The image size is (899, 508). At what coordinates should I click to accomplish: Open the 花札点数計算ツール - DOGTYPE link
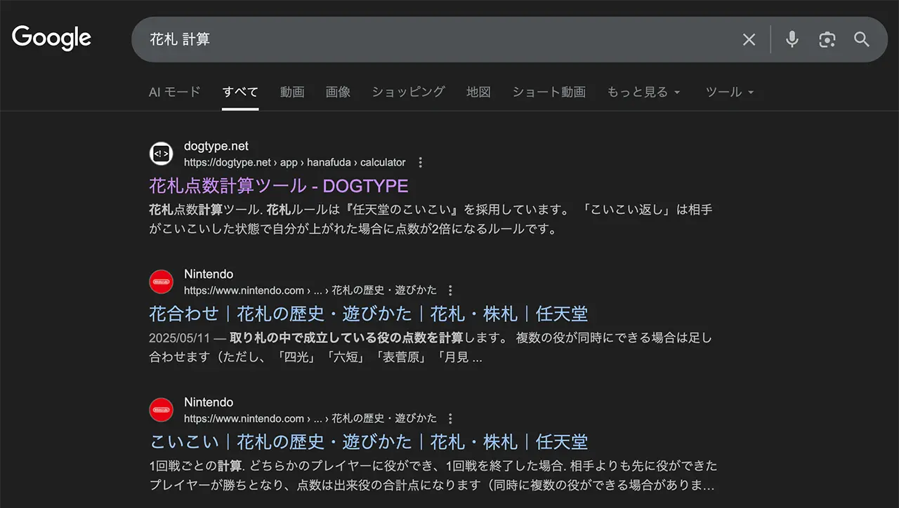click(x=278, y=186)
